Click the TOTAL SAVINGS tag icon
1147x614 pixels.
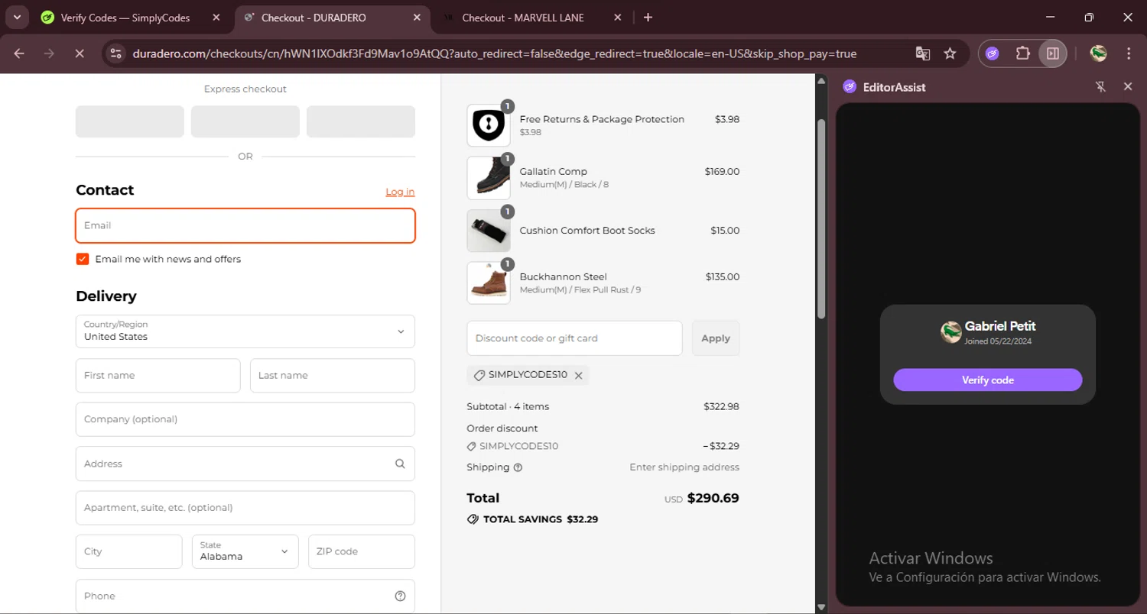click(x=473, y=519)
